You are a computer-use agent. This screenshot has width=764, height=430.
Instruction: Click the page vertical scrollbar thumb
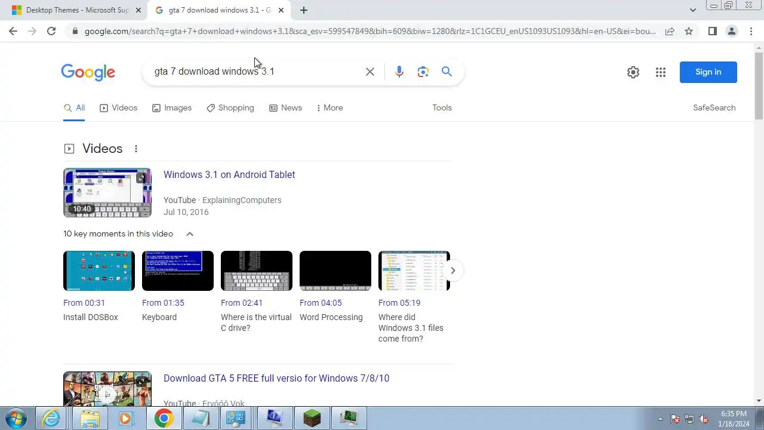759,85
